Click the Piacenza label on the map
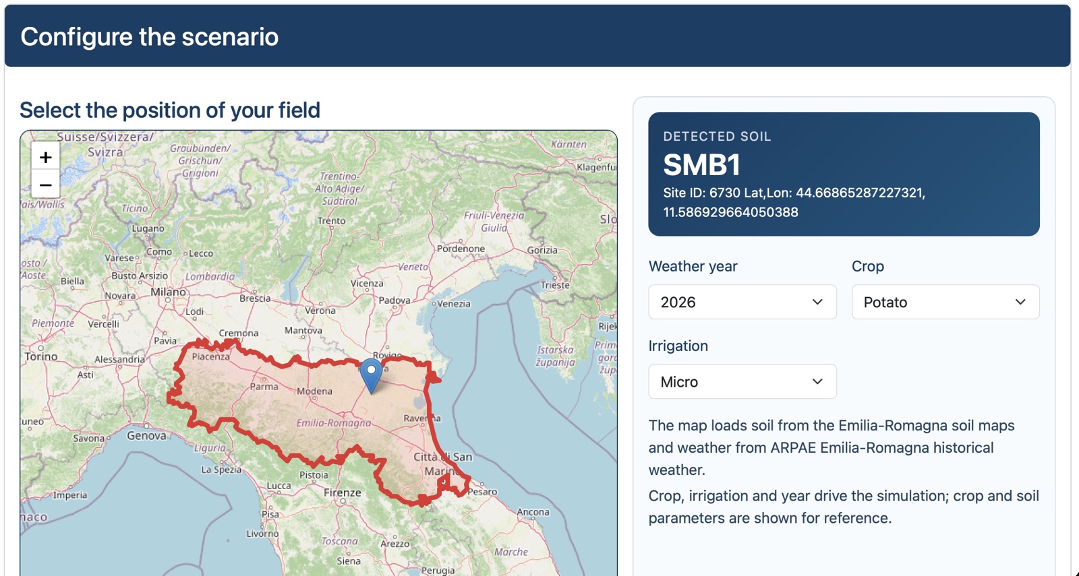 click(x=210, y=357)
